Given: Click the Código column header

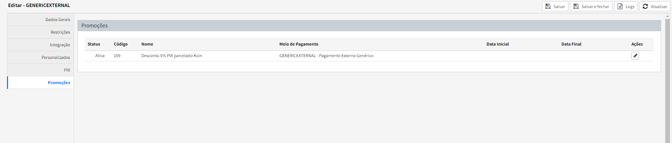Looking at the screenshot, I should click(x=121, y=44).
